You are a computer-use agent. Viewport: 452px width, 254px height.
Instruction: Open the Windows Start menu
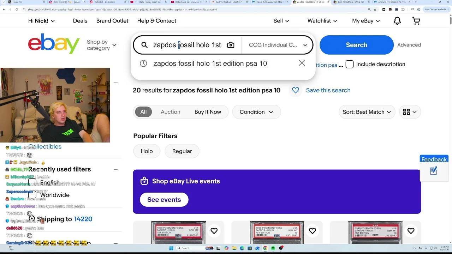[171, 248]
